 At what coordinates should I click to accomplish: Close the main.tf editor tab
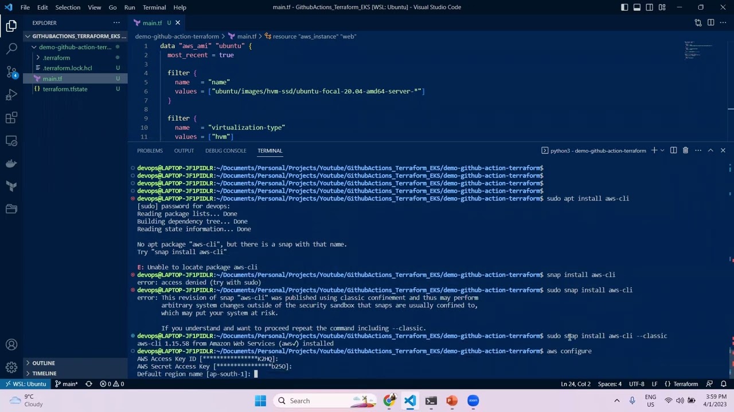(178, 23)
